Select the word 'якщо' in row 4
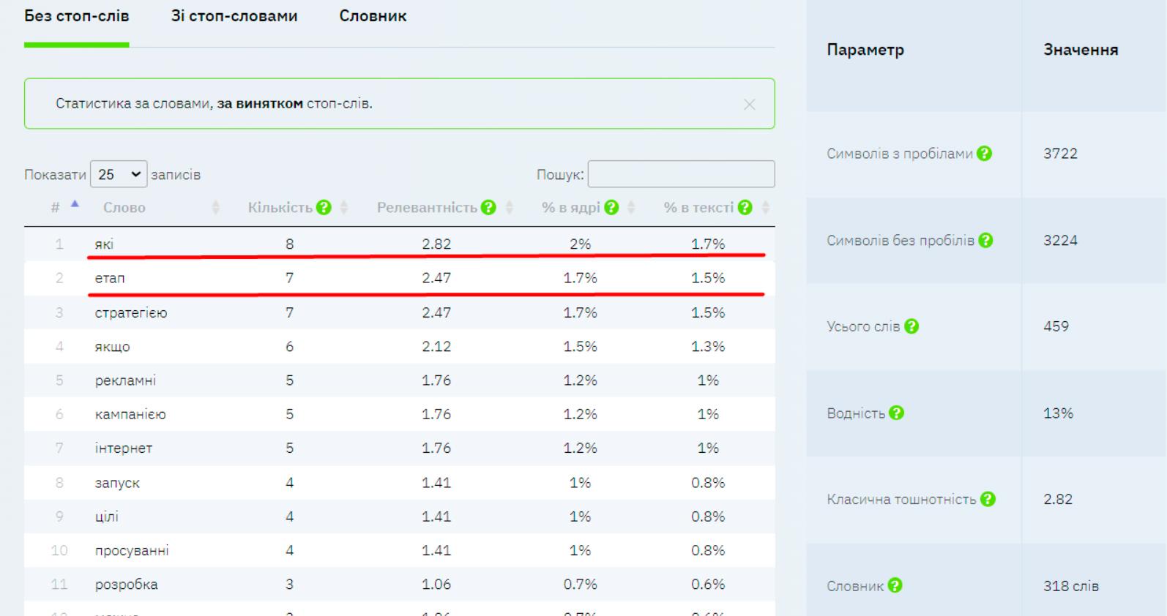This screenshot has height=616, width=1167. pos(112,347)
